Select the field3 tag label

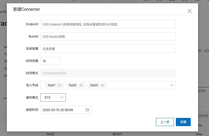click(94, 85)
